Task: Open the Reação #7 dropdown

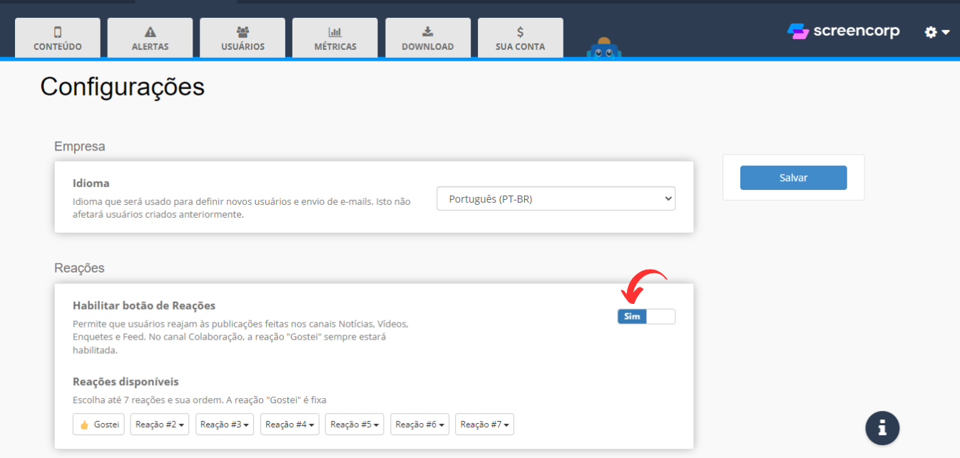Action: [x=485, y=424]
